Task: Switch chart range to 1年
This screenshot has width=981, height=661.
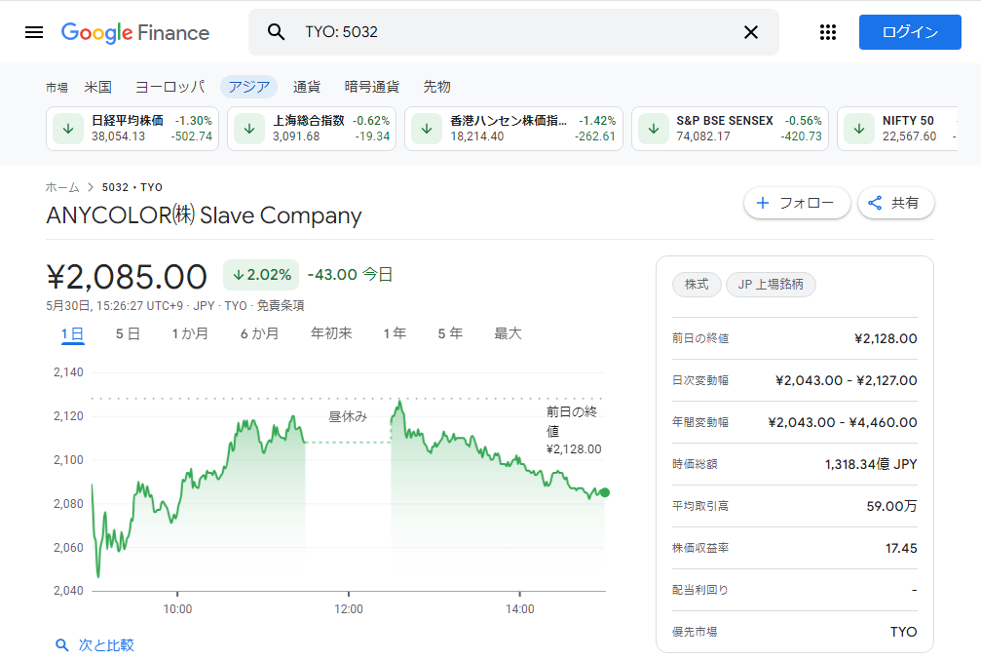Action: point(395,333)
